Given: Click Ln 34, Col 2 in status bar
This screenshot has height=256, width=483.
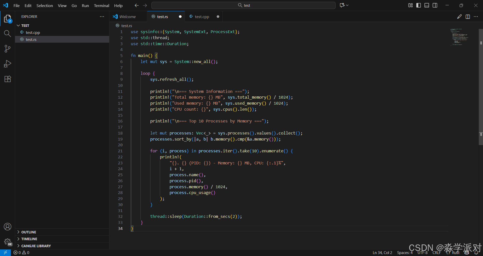Looking at the screenshot, I should click(x=382, y=253).
